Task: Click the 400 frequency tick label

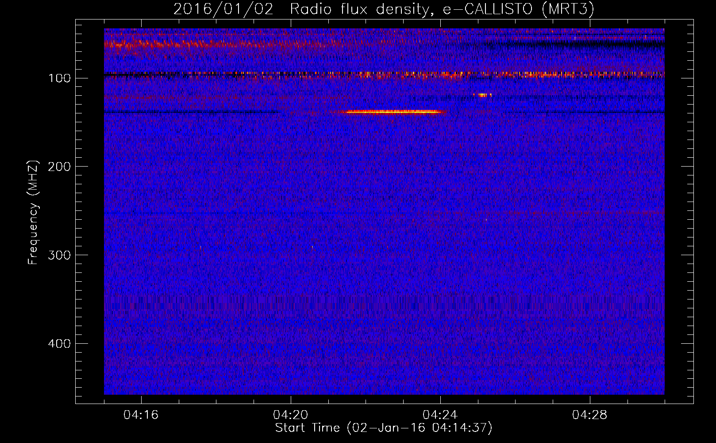Action: [59, 344]
